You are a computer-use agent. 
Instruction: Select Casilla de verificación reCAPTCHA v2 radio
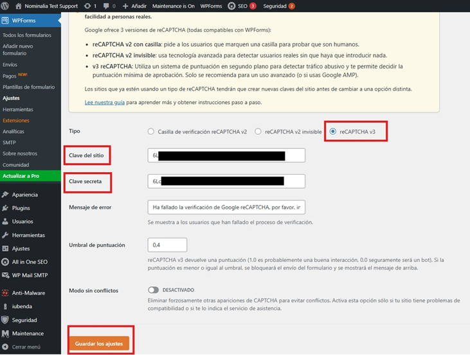(x=150, y=132)
